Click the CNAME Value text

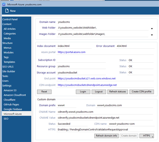88,118
